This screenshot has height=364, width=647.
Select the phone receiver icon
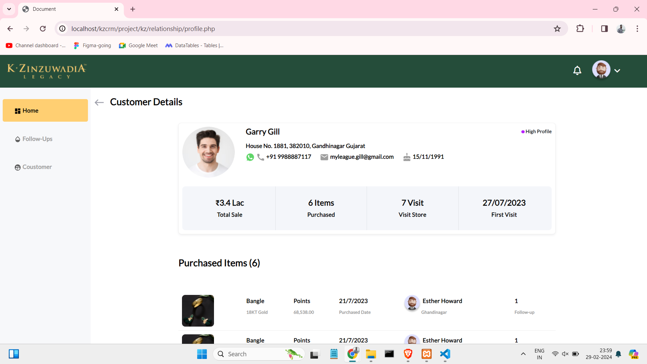[260, 157]
